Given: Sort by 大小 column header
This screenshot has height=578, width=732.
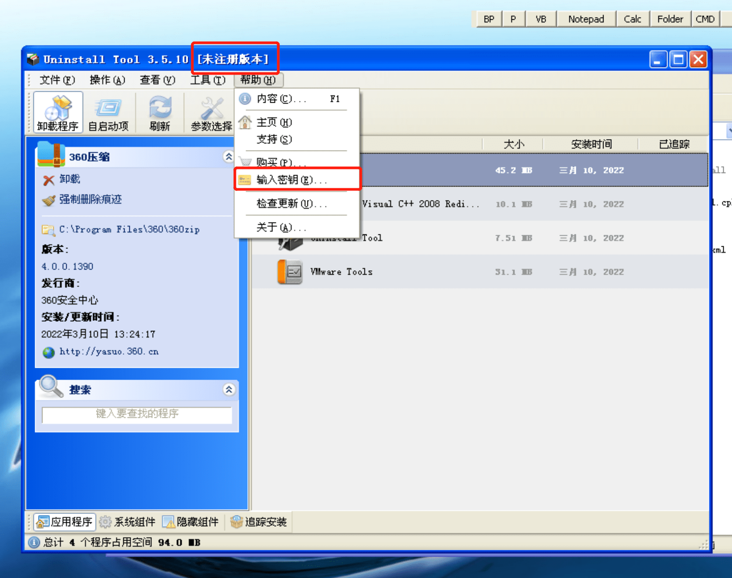Looking at the screenshot, I should pos(514,144).
